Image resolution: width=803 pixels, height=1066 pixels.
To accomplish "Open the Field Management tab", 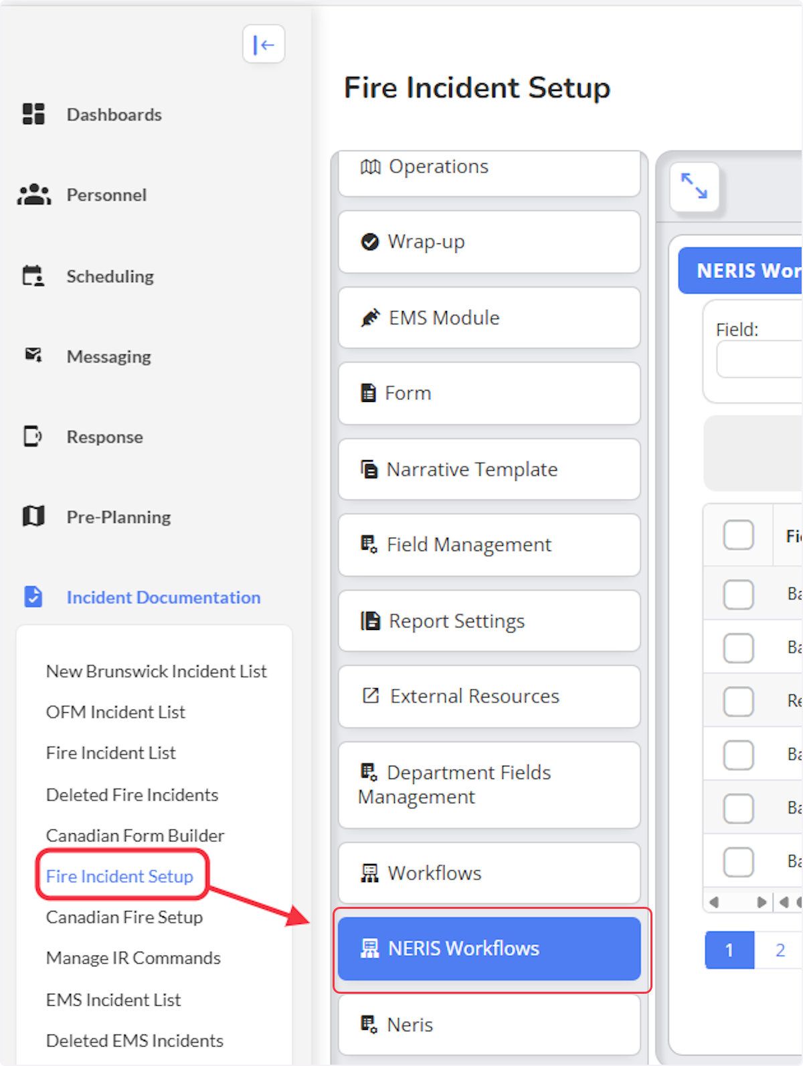I will [x=489, y=545].
